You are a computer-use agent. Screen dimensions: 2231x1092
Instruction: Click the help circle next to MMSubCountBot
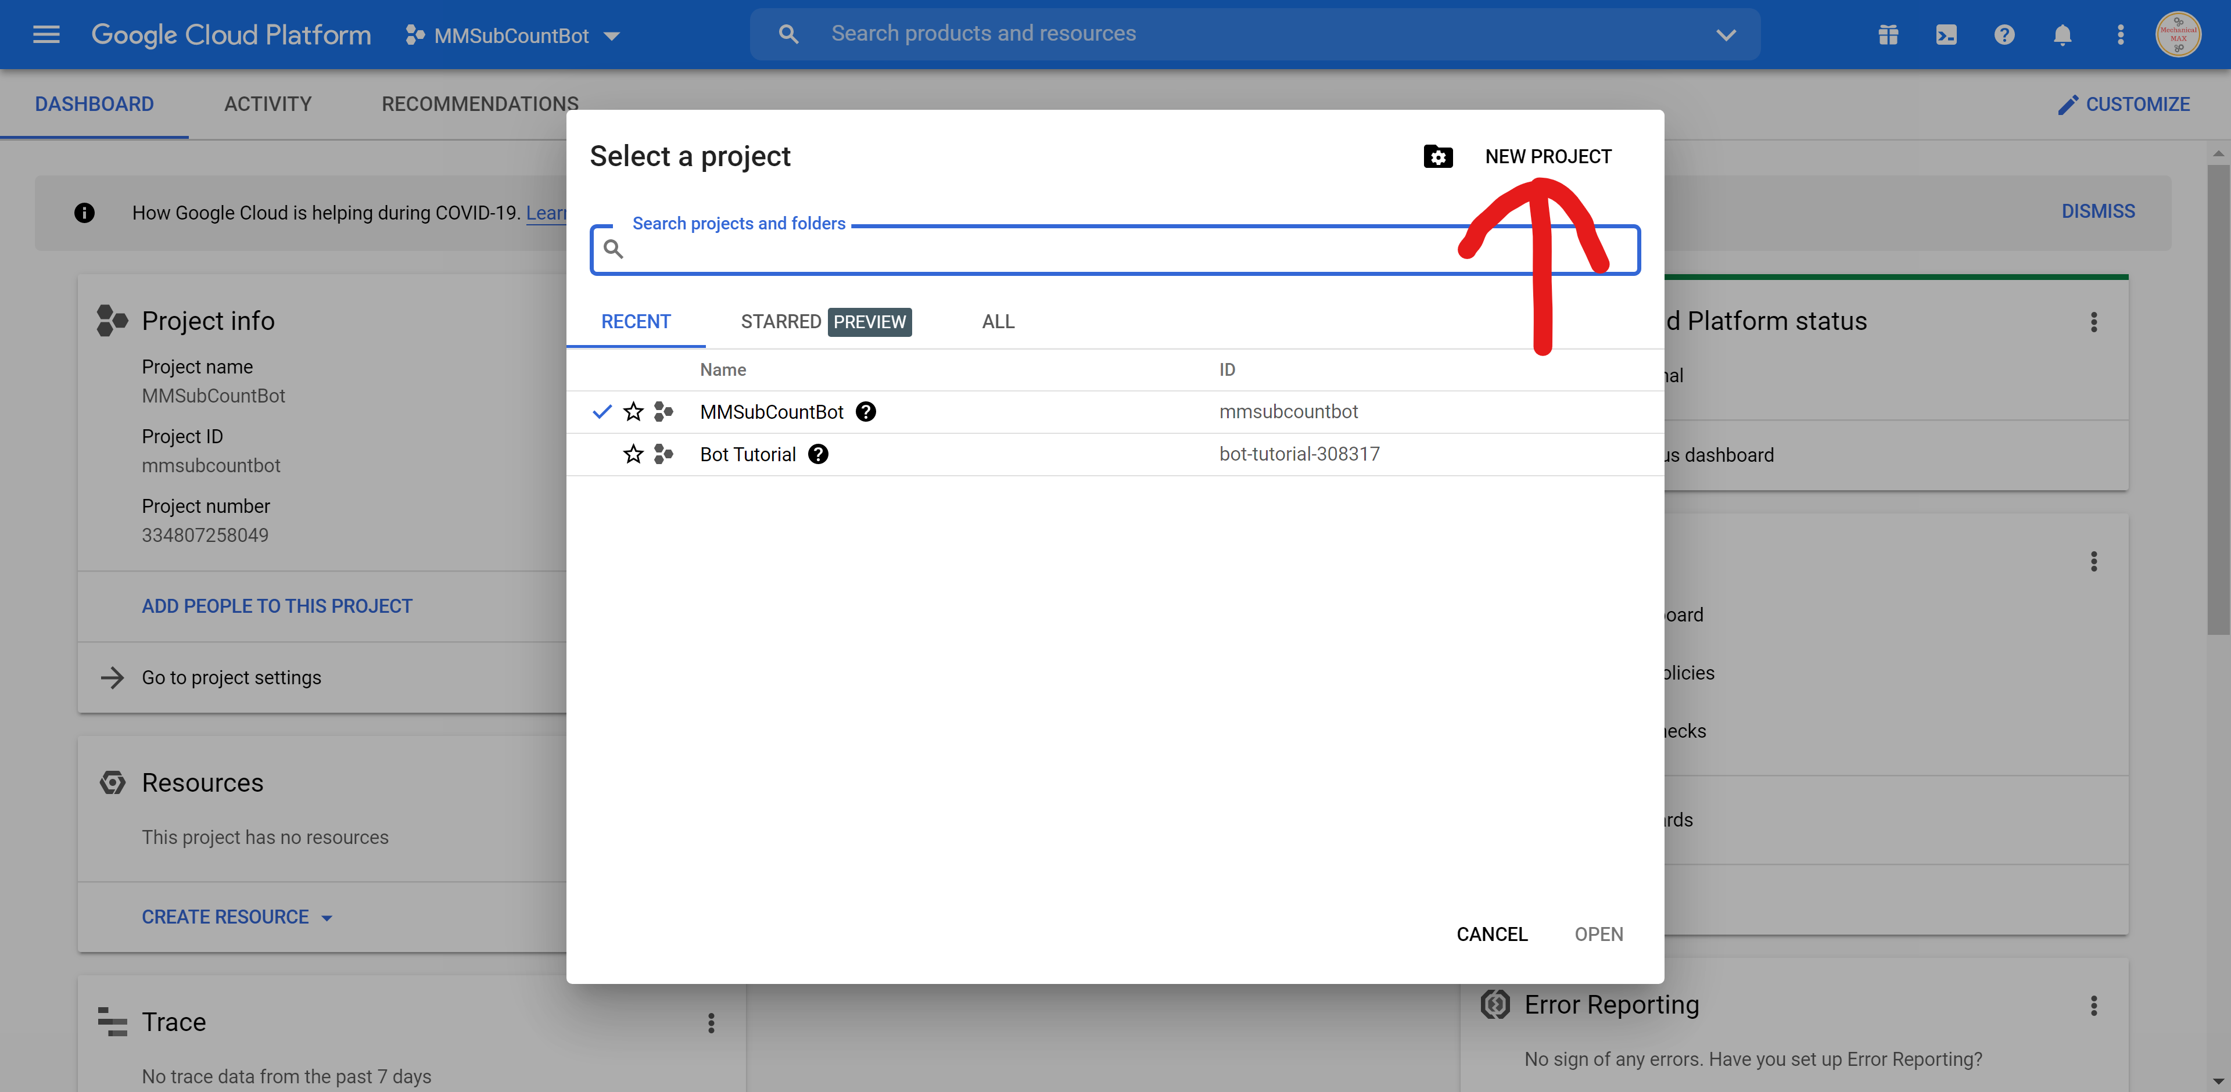[865, 412]
